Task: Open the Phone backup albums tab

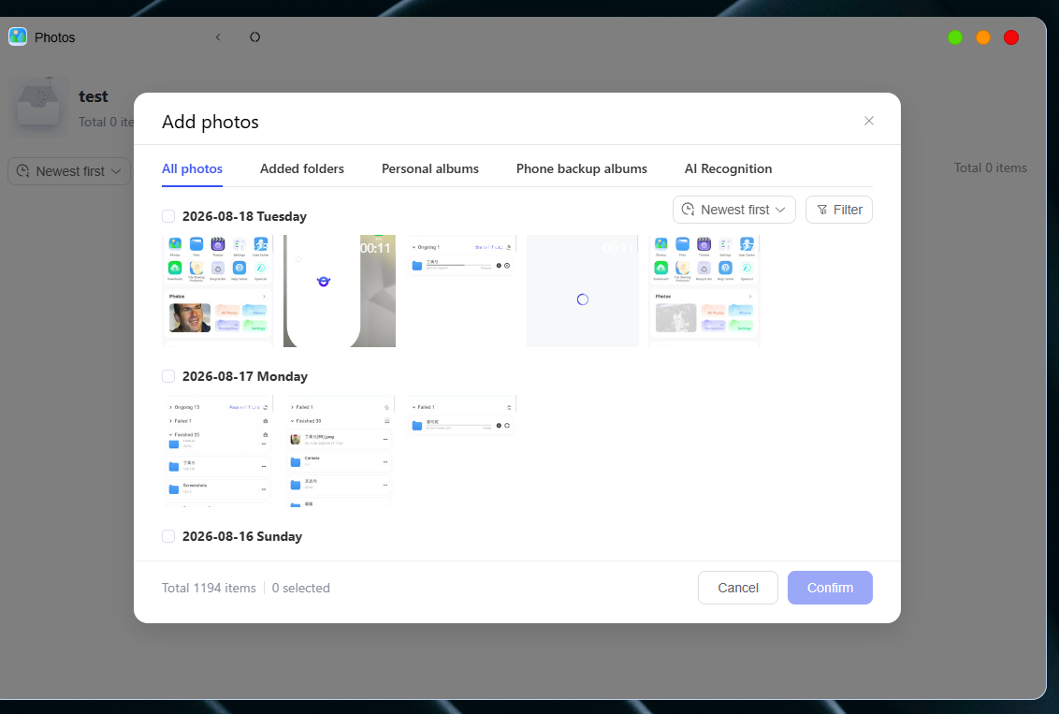Action: tap(582, 168)
